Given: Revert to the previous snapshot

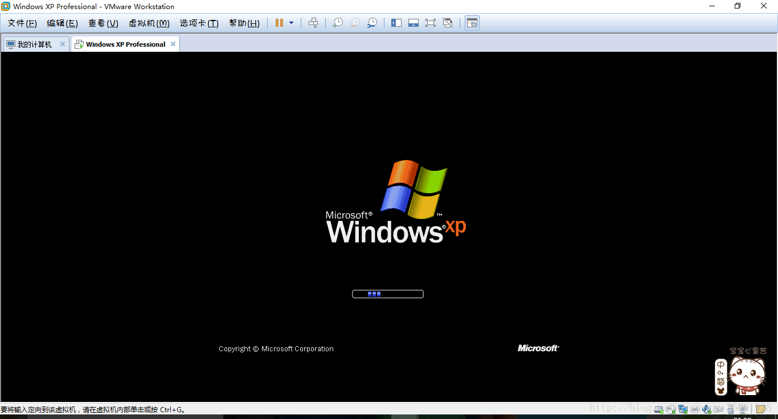Looking at the screenshot, I should pyautogui.click(x=355, y=23).
